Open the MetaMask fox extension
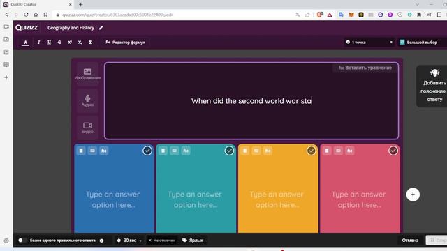The image size is (447, 251). click(x=351, y=15)
